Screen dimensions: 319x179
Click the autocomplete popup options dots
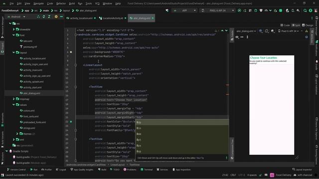[x=226, y=158]
